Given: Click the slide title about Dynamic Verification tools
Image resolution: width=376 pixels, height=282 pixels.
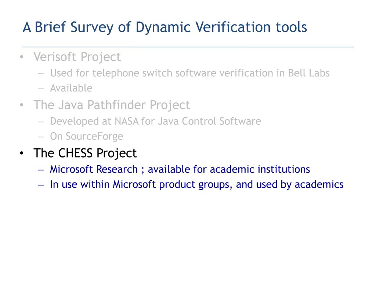Looking at the screenshot, I should tap(164, 27).
